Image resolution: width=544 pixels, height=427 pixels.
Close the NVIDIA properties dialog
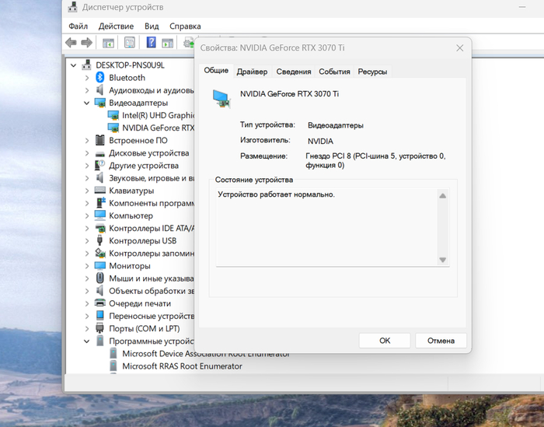click(x=460, y=48)
